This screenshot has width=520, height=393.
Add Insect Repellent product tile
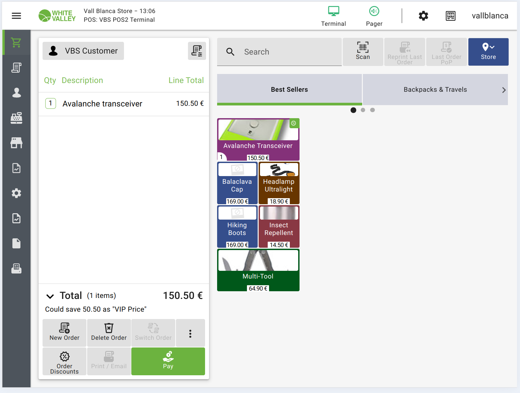[x=279, y=227]
